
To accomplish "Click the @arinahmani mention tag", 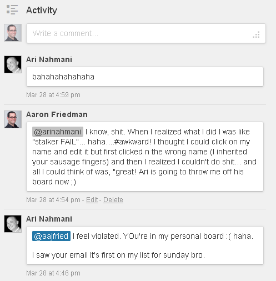I will (58, 132).
